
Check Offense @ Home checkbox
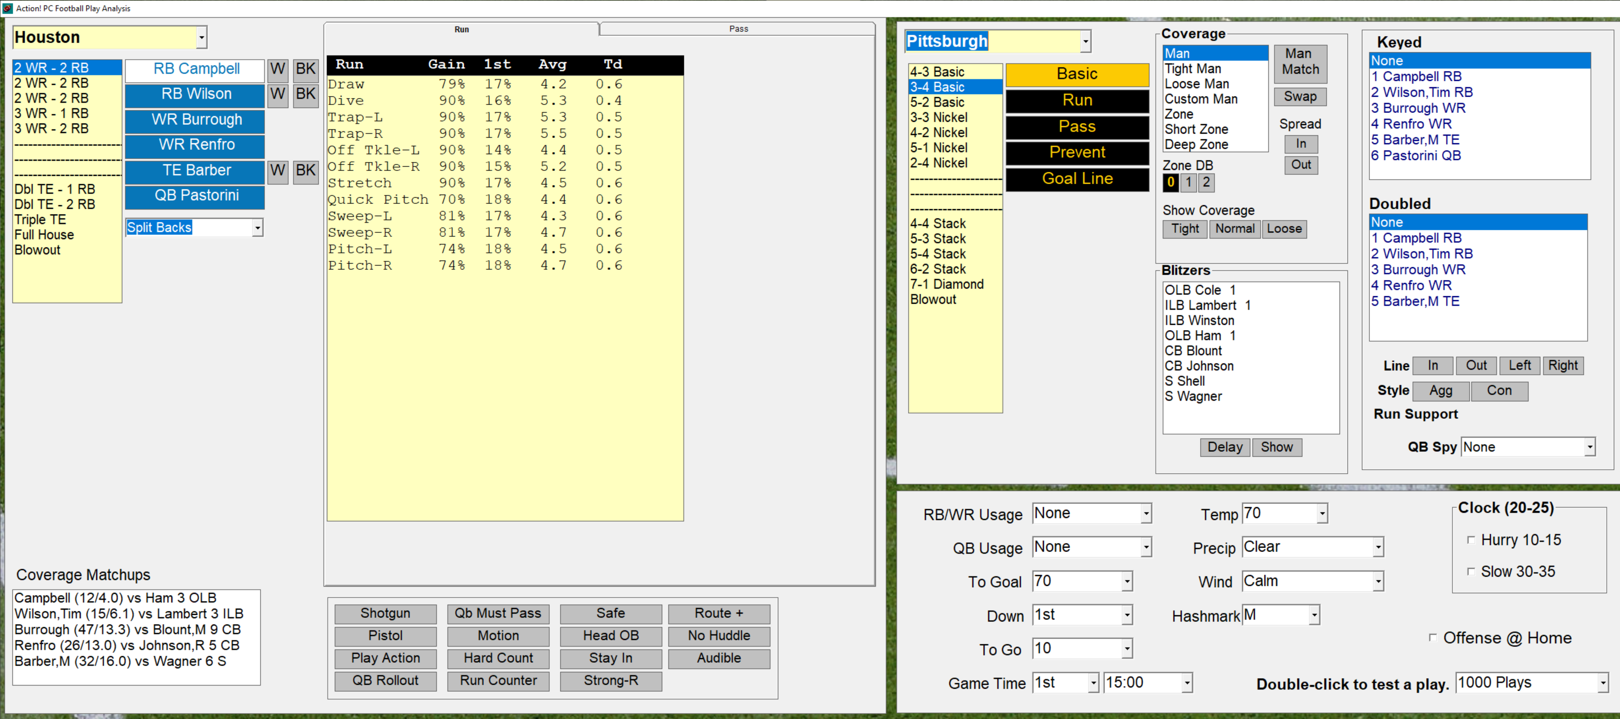pos(1433,637)
